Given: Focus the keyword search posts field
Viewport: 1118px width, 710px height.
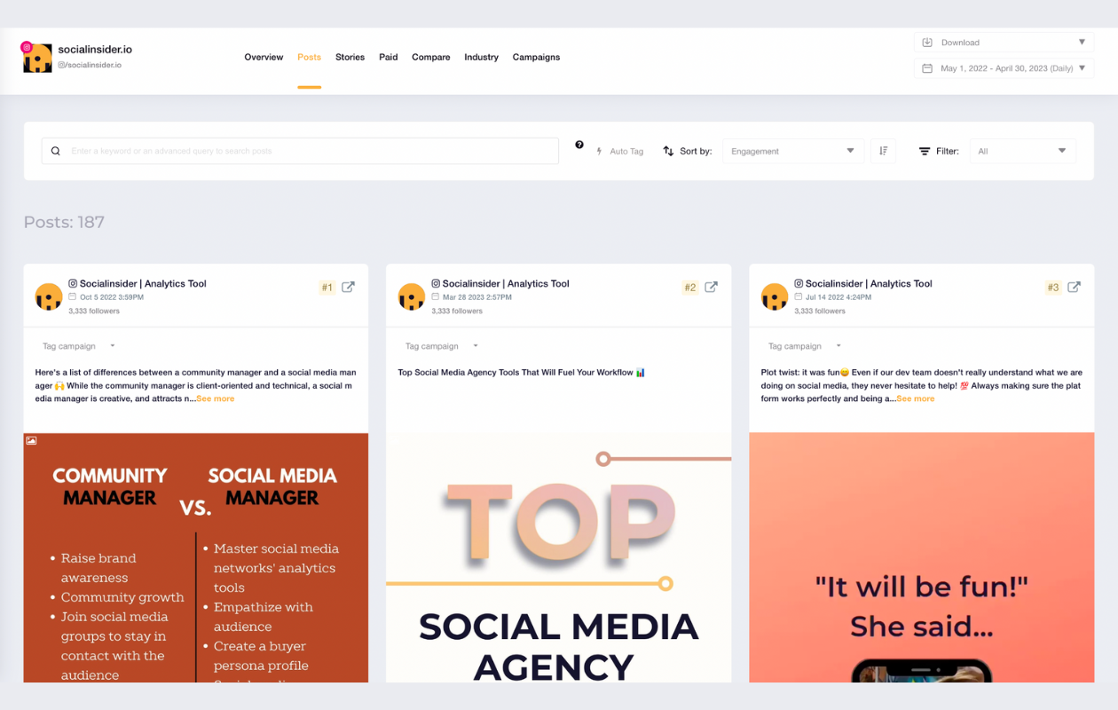Looking at the screenshot, I should [300, 151].
